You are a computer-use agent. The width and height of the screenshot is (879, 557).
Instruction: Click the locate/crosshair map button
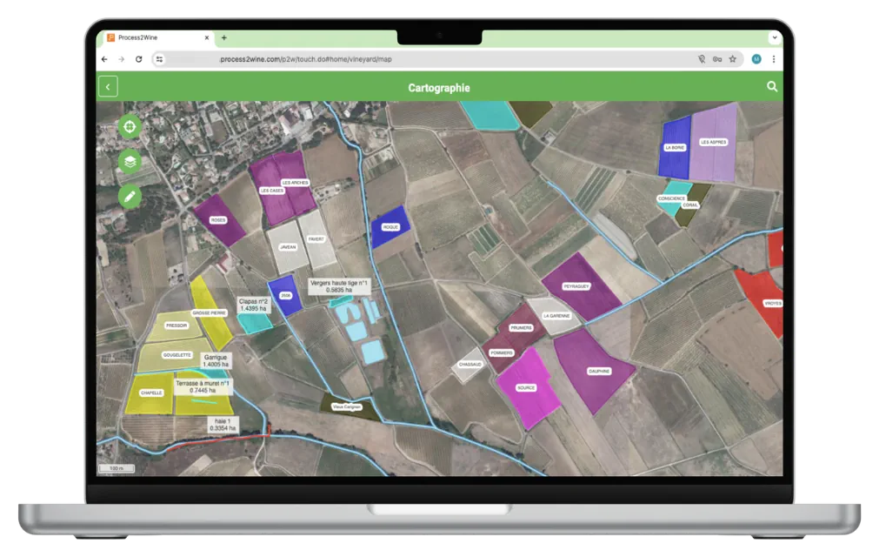(130, 127)
